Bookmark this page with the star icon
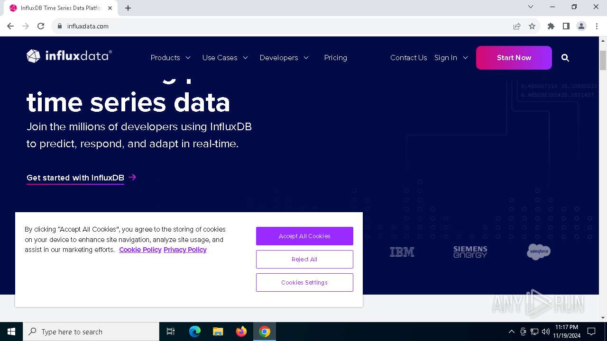Image resolution: width=607 pixels, height=341 pixels. coord(532,26)
